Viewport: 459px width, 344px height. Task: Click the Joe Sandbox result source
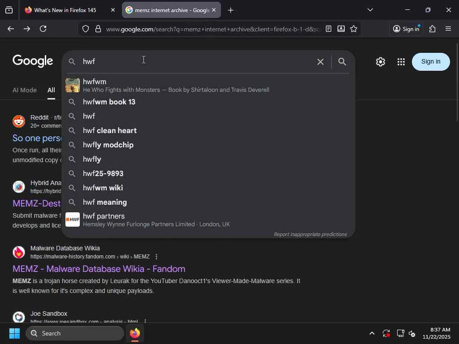coord(49,314)
